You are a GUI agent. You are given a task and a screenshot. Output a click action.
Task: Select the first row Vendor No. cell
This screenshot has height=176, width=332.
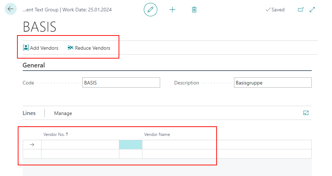80,145
